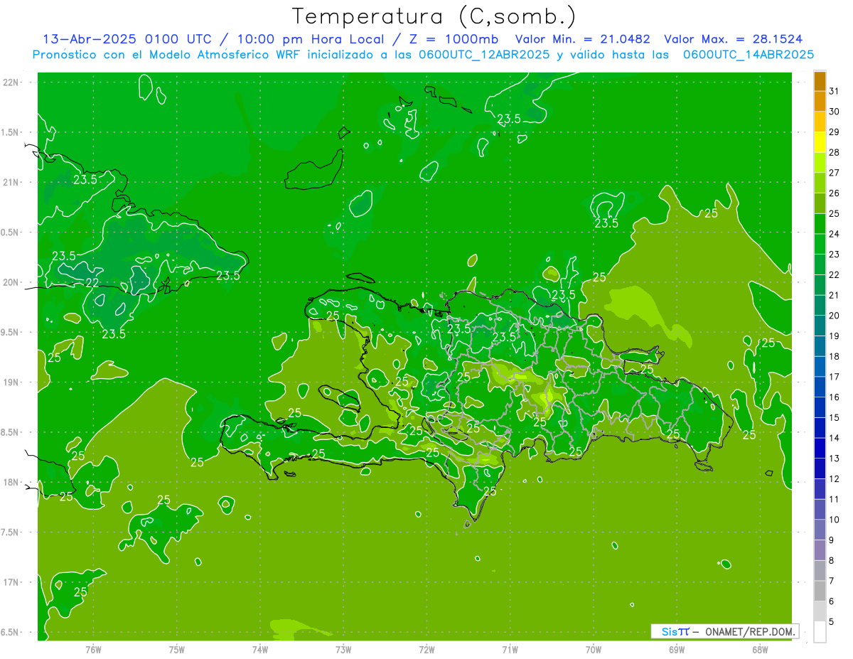Click the white bottom swatch of color scale
The width and height of the screenshot is (853, 659).
[x=820, y=632]
